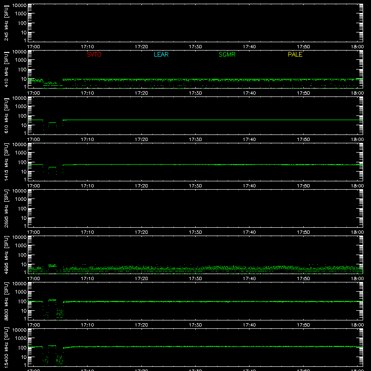This screenshot has width=371, height=371.
Task: Select the 100 tick value on 610 MHz axis
Action: coord(22,116)
